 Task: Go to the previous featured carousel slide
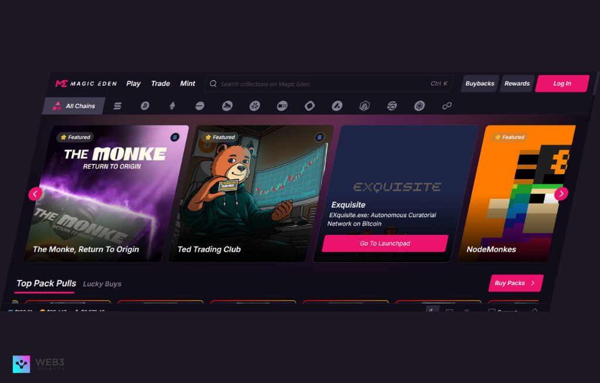click(35, 194)
